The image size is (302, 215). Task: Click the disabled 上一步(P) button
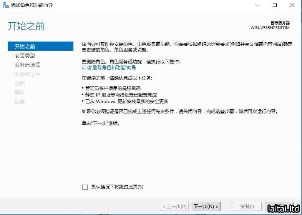pos(174,207)
